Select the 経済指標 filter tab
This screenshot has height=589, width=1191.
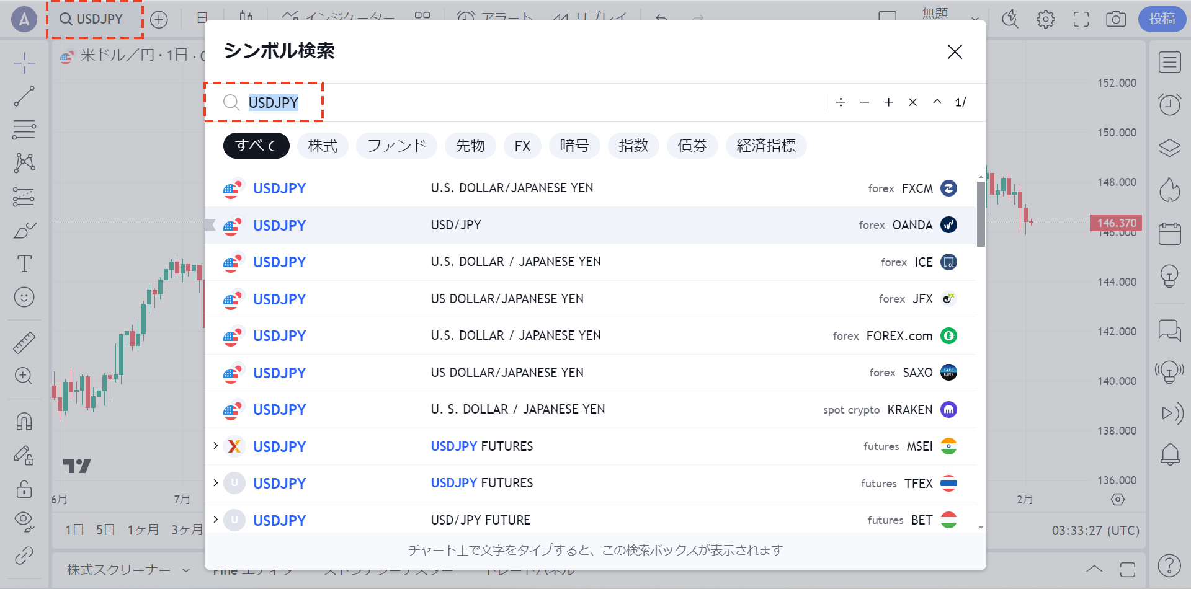[x=766, y=146]
